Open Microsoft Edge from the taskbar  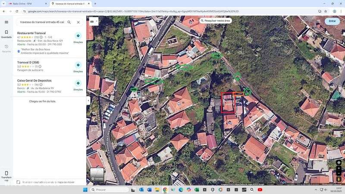point(181,190)
